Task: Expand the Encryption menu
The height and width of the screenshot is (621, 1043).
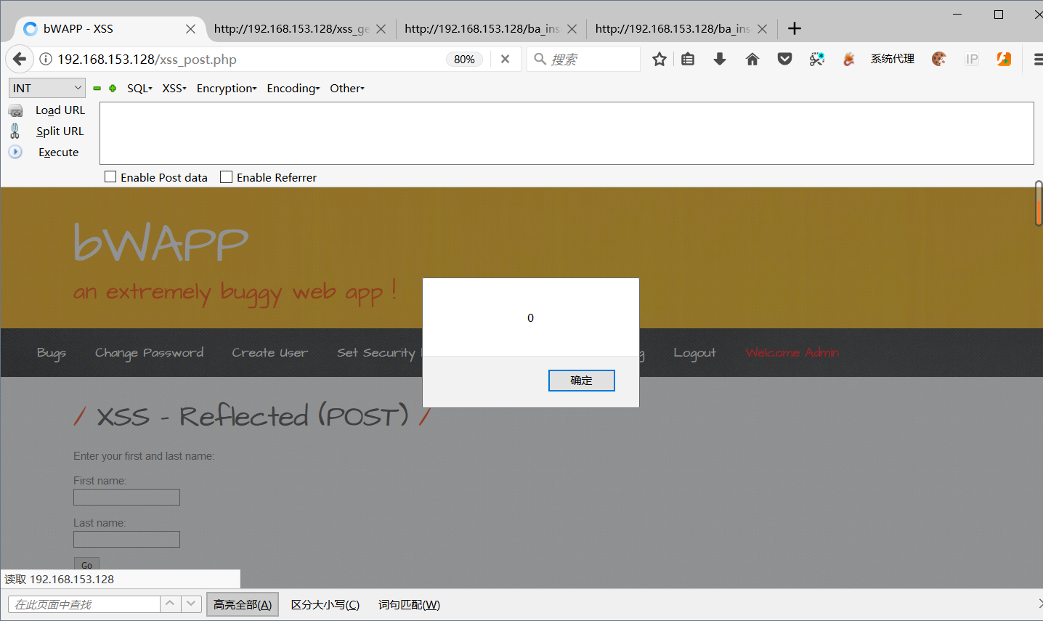Action: click(x=227, y=88)
